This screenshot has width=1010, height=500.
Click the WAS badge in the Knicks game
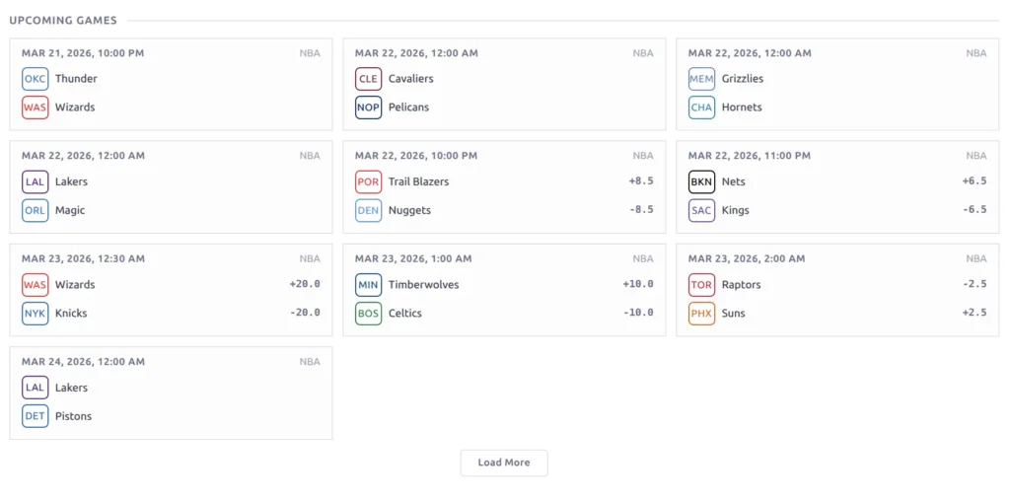click(35, 285)
